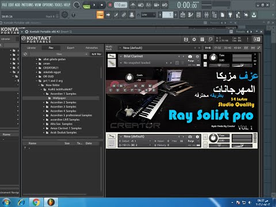Collapse the KoRG InStRuMeNT folder
The width and height of the screenshot is (276, 207).
(41, 90)
